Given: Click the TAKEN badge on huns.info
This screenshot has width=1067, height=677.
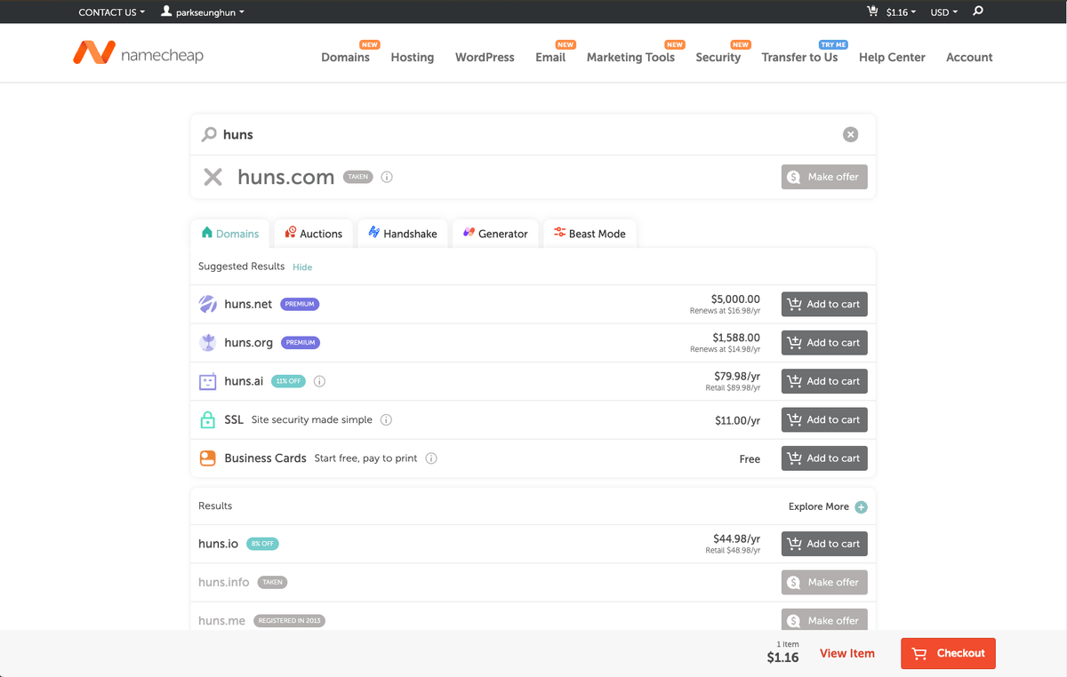Looking at the screenshot, I should [x=272, y=582].
